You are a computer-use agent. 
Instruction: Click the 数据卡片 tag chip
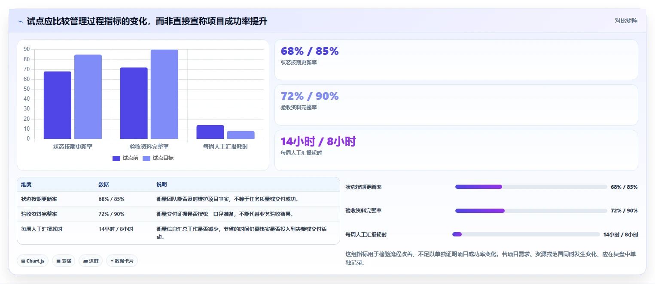click(x=122, y=261)
